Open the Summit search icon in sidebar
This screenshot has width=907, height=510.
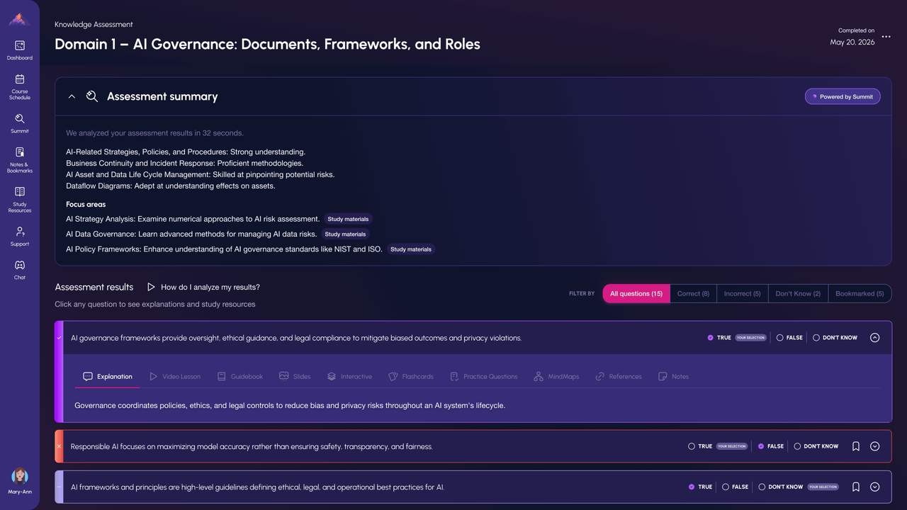20,123
